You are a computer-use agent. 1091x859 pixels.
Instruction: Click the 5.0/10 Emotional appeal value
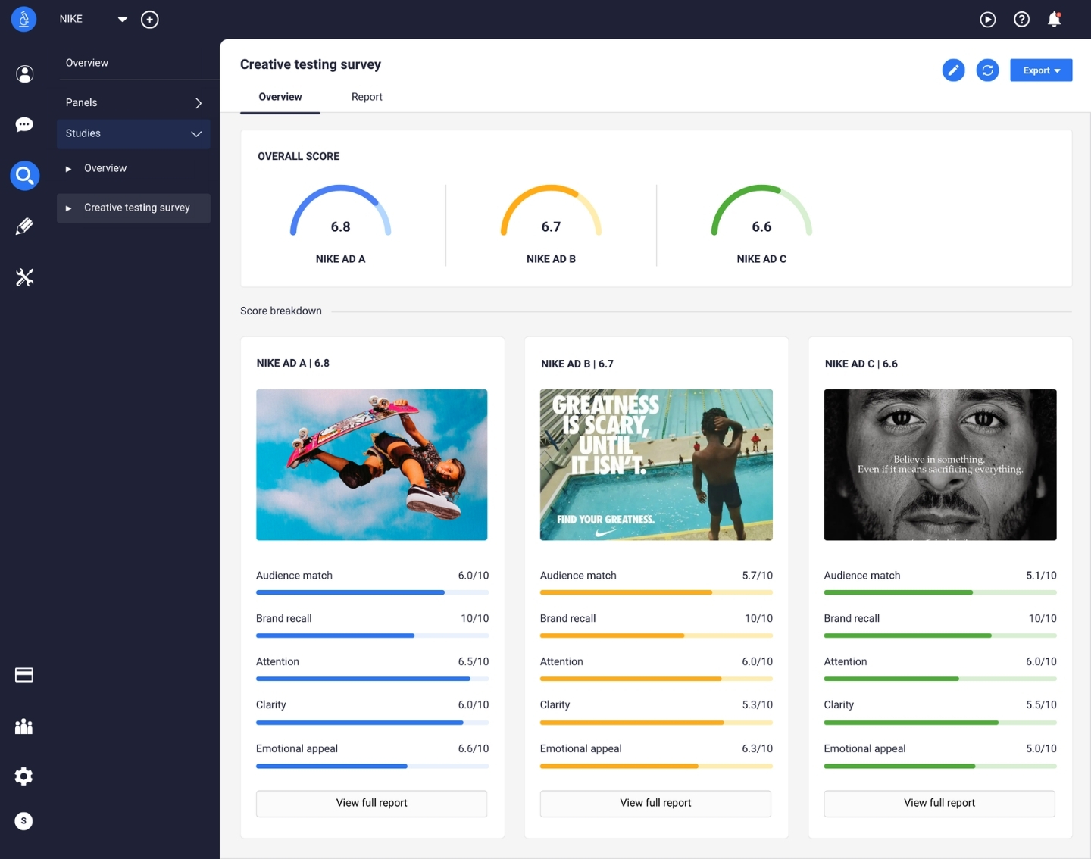(1041, 749)
